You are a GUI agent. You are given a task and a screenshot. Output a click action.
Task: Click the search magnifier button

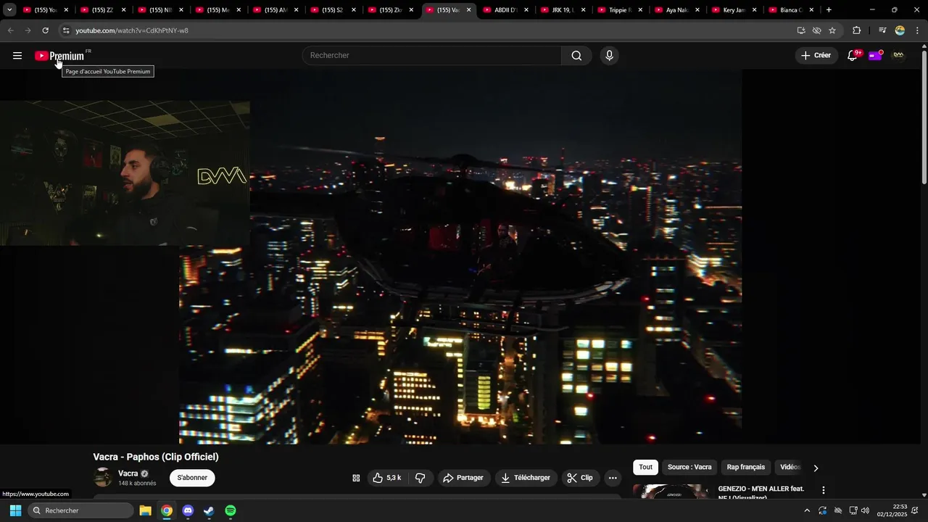click(x=576, y=56)
